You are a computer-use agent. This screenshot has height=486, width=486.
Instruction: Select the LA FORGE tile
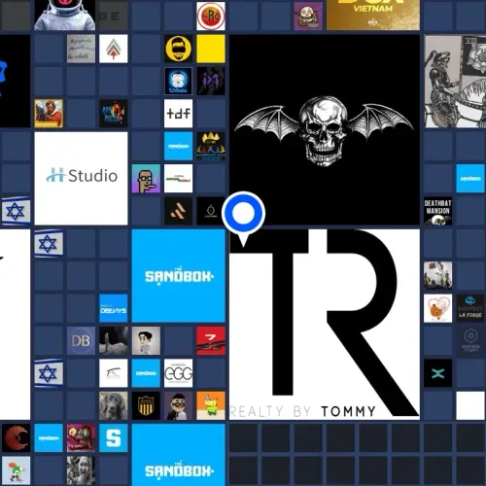[x=470, y=308]
